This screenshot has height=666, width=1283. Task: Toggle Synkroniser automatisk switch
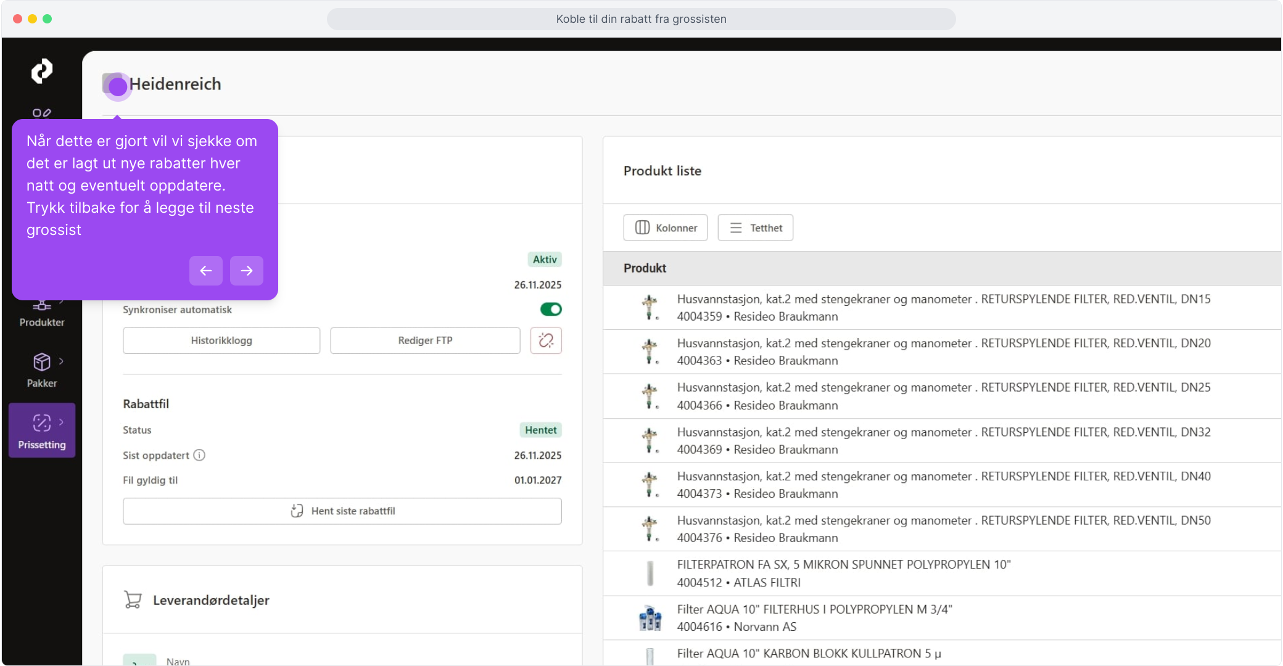(x=551, y=309)
